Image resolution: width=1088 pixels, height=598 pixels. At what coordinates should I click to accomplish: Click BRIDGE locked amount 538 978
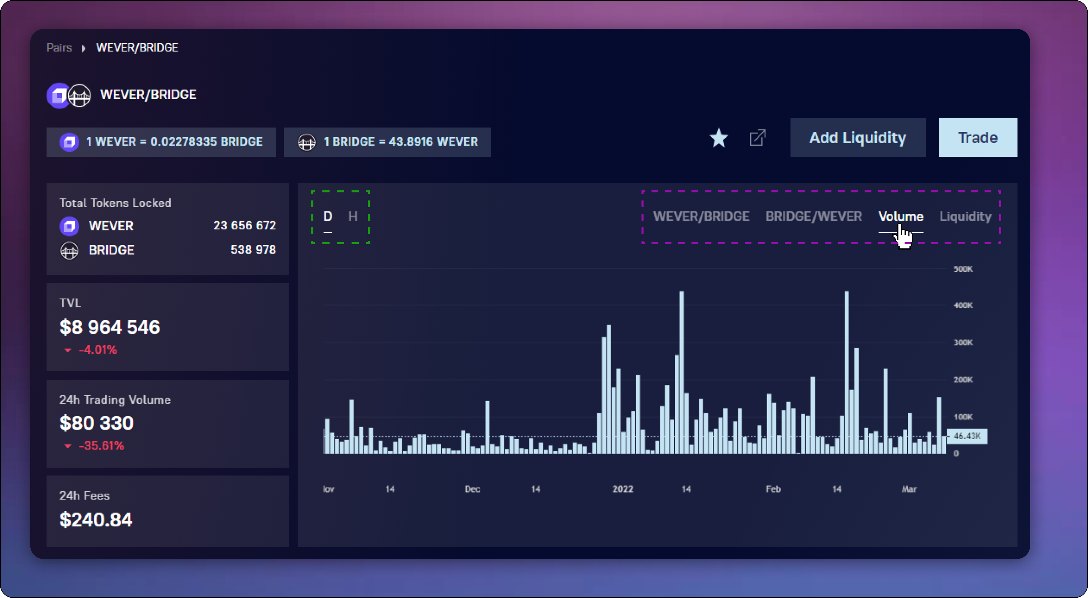tap(253, 249)
